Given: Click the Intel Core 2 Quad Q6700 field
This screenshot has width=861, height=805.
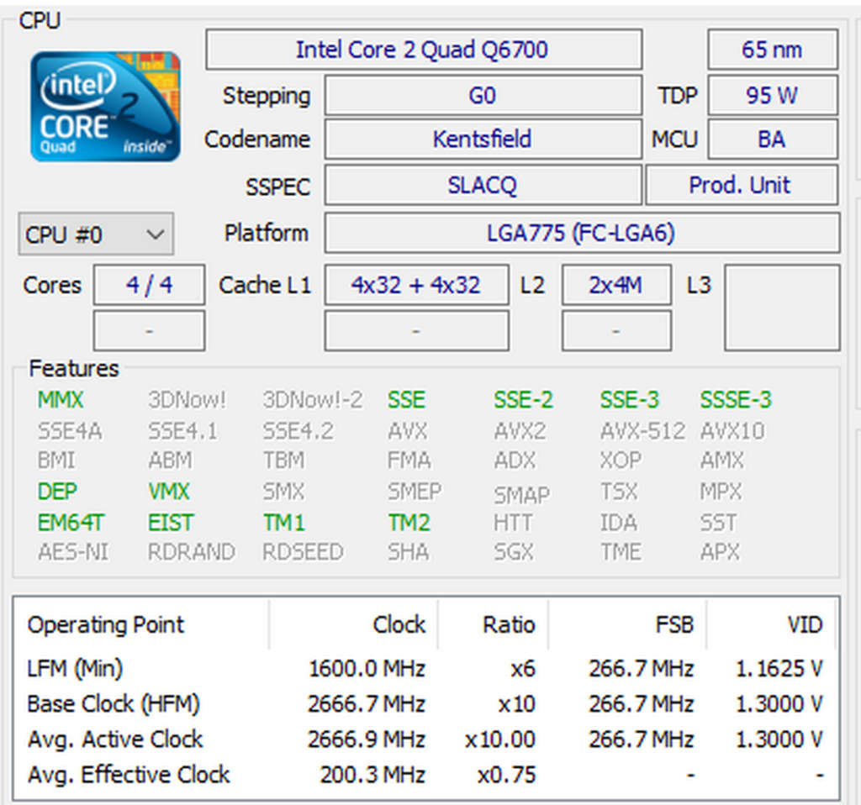Looking at the screenshot, I should tap(424, 50).
